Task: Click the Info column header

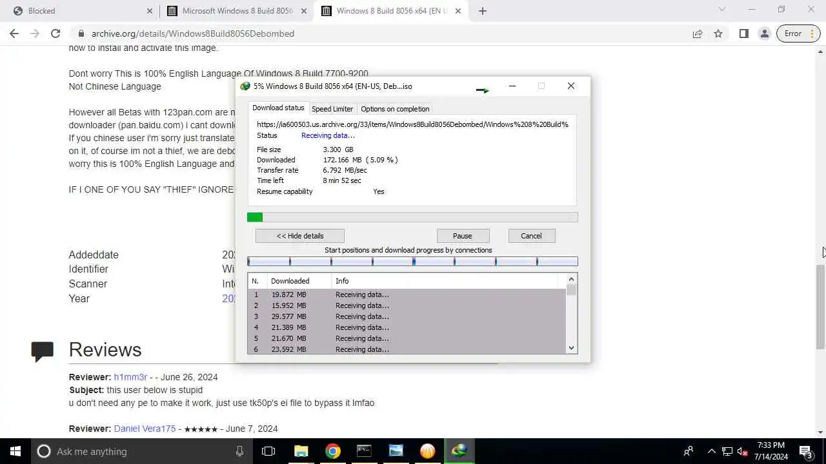Action: 445,281
